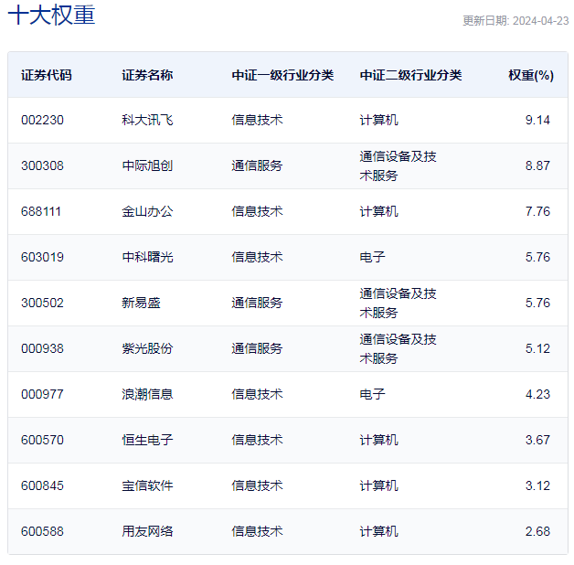Click weight value 5.12

click(537, 348)
